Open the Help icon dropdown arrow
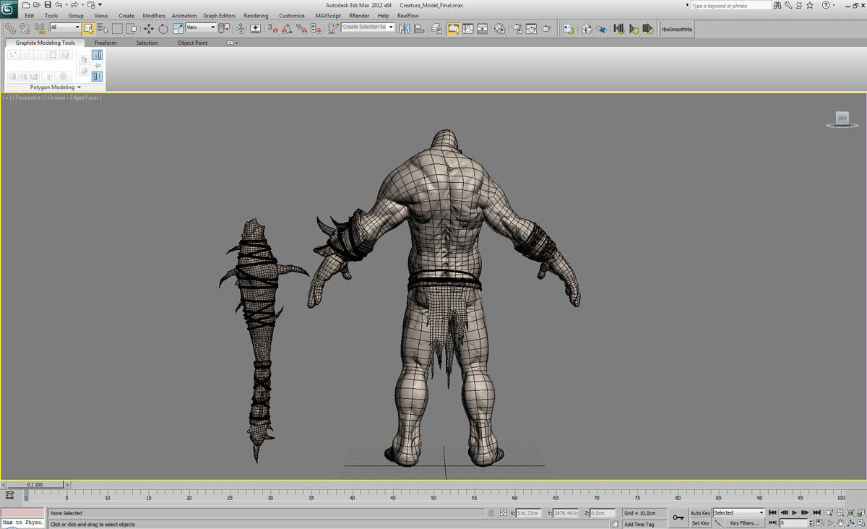The height and width of the screenshot is (529, 867). pyautogui.click(x=834, y=6)
